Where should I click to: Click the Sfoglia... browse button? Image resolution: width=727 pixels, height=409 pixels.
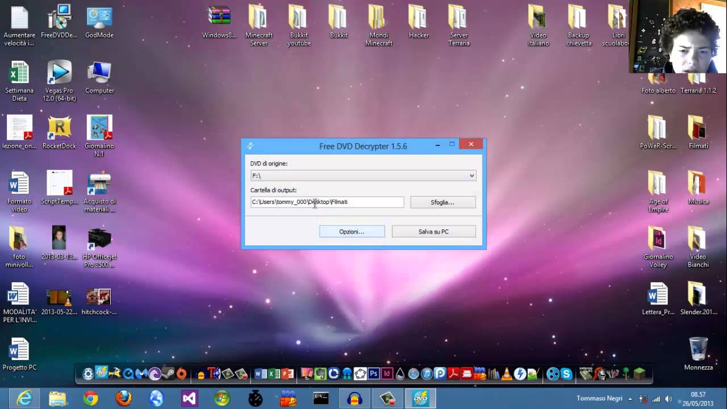click(443, 202)
